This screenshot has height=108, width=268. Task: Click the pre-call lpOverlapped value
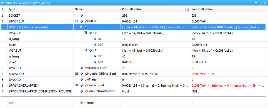click(x=155, y=86)
